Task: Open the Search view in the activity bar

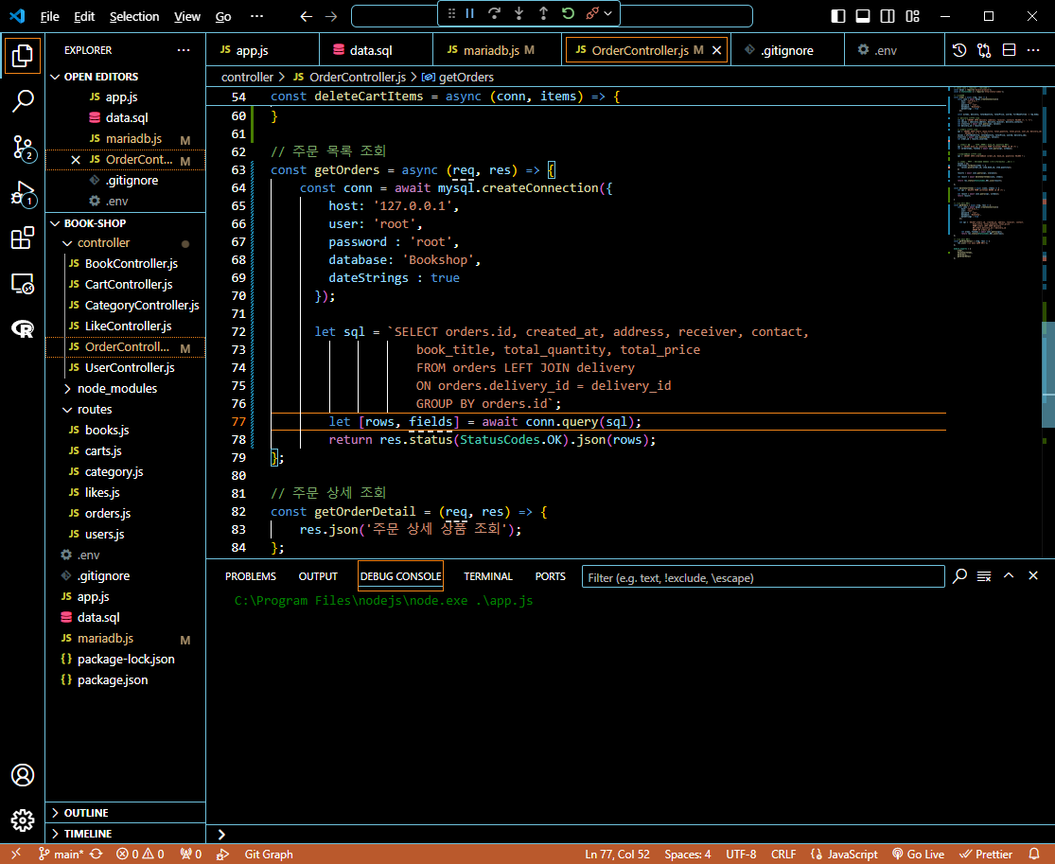Action: (x=23, y=101)
